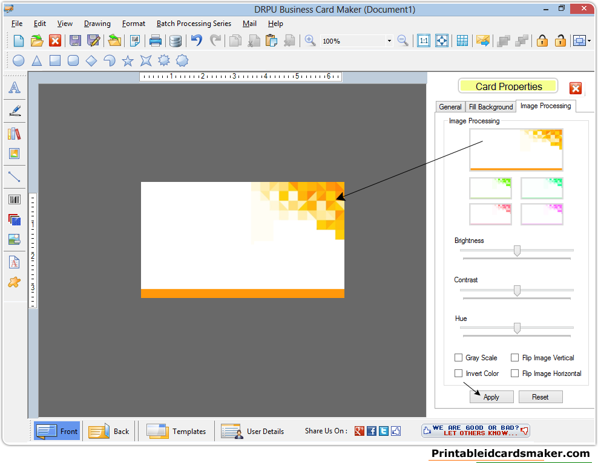Click the library books icon in sidebar
The height and width of the screenshot is (463, 598).
click(15, 134)
